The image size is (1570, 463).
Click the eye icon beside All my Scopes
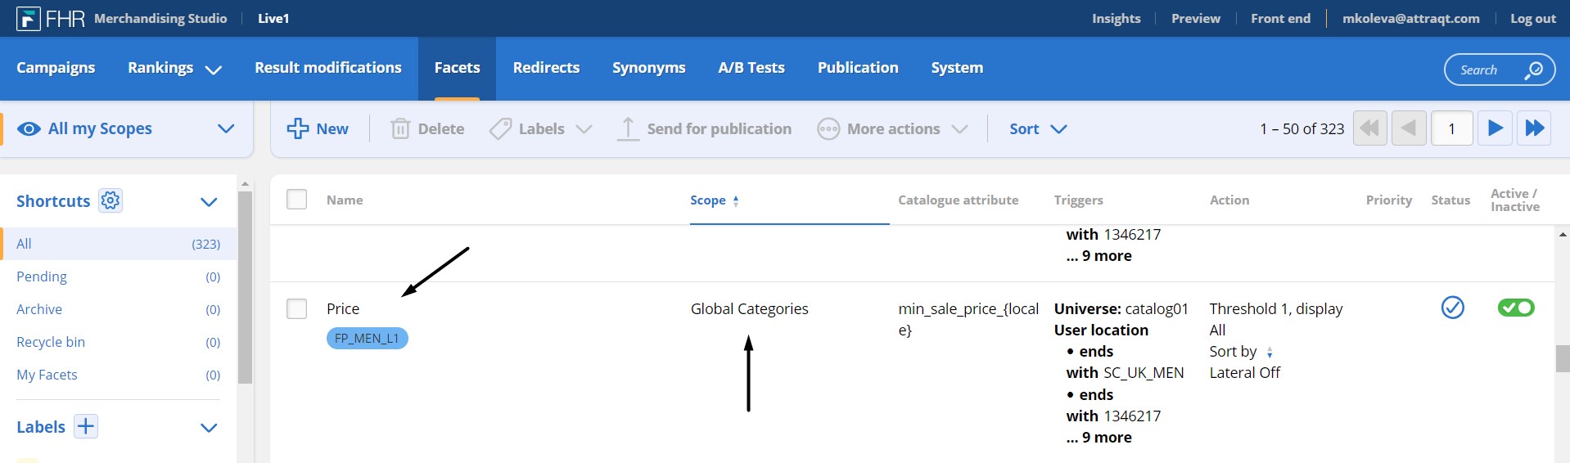29,128
